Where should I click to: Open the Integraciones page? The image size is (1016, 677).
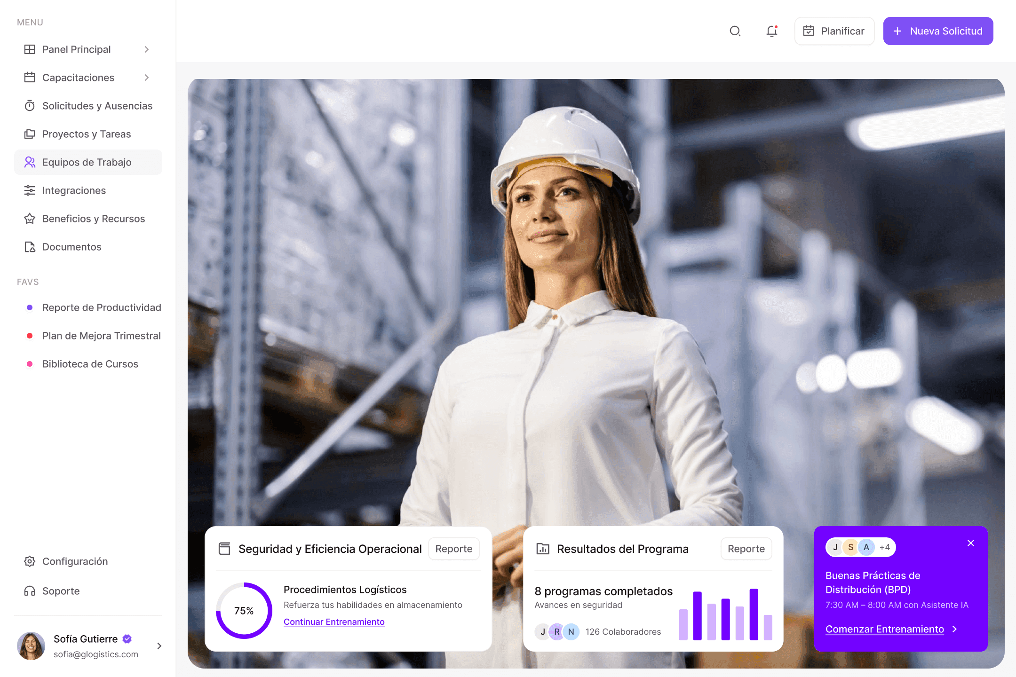click(x=88, y=190)
